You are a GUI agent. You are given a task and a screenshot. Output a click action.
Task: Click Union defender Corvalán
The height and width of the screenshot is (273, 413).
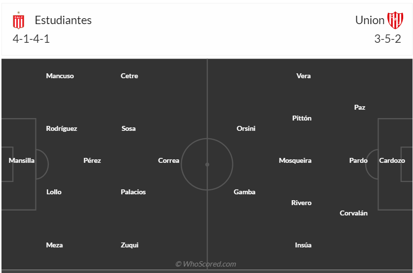(x=353, y=213)
